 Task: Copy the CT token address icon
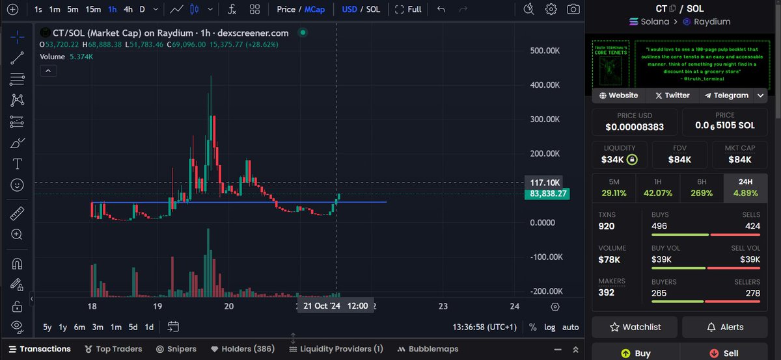tap(673, 9)
